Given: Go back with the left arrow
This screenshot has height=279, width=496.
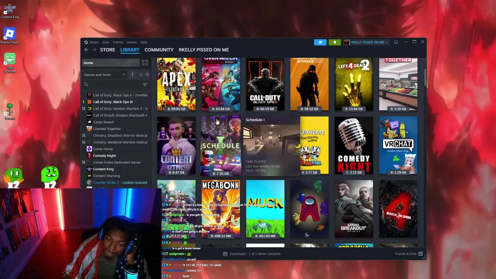Looking at the screenshot, I should pyautogui.click(x=86, y=50).
